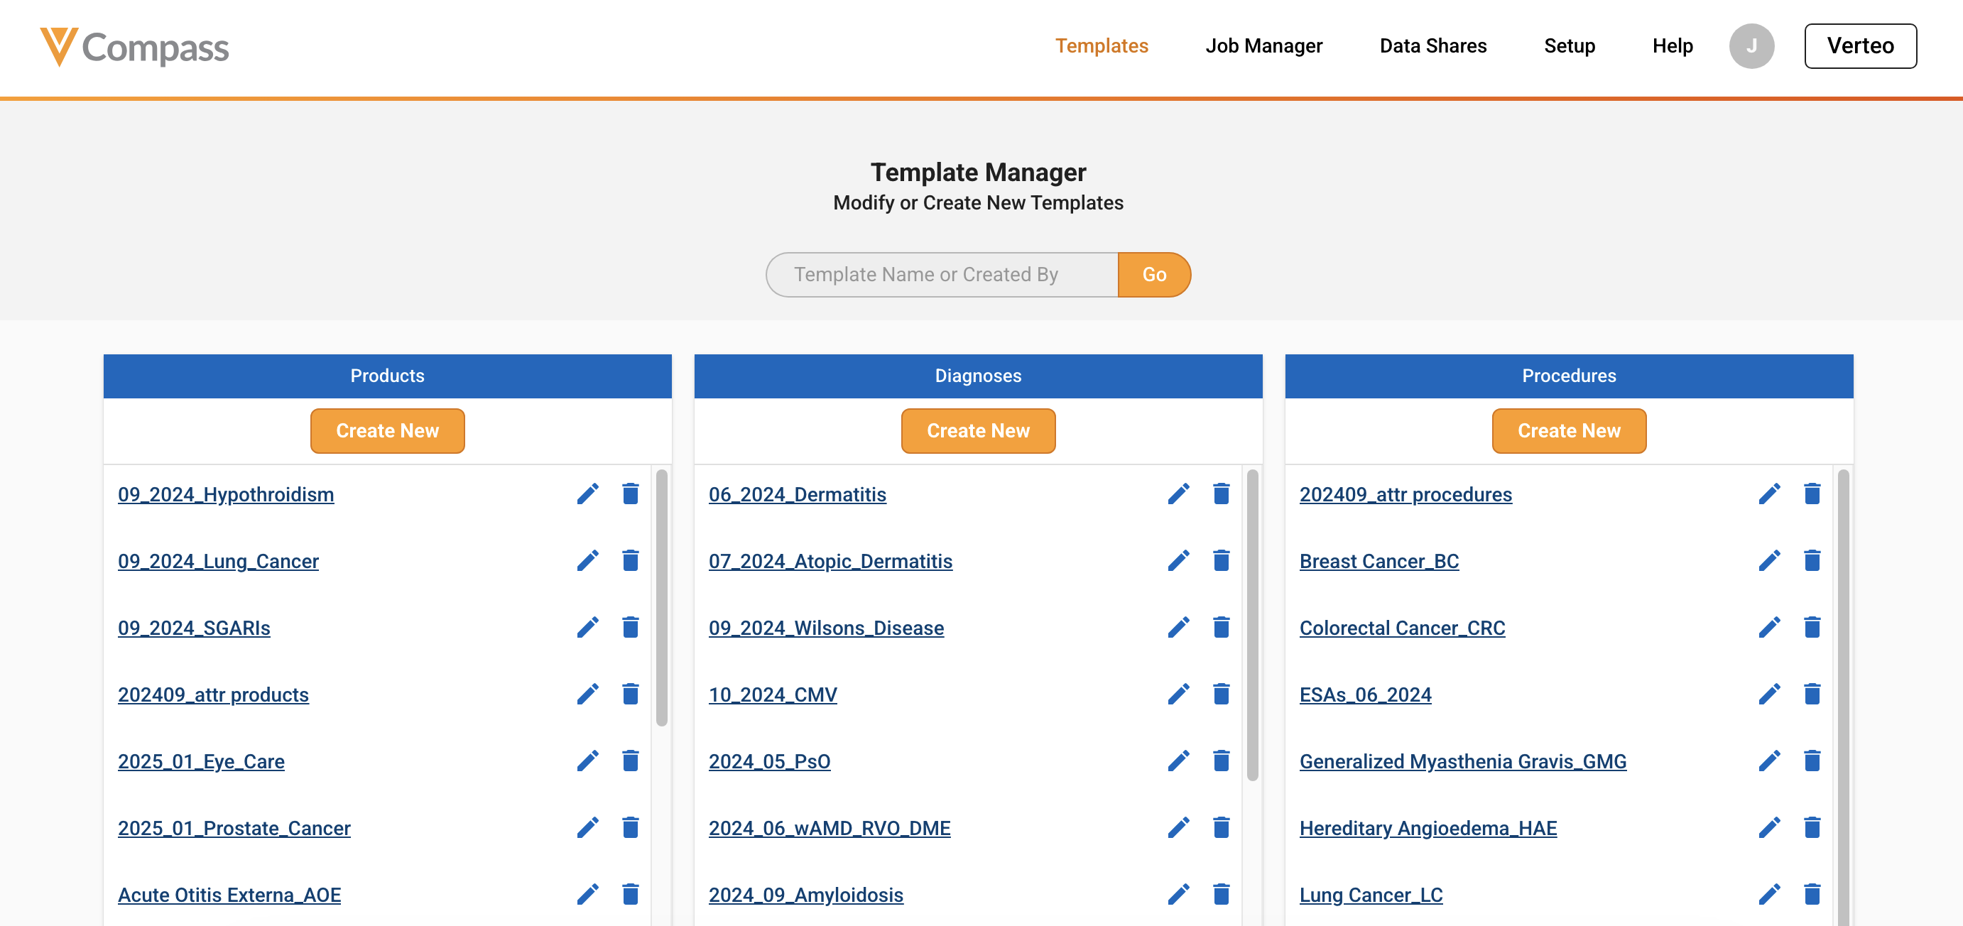This screenshot has width=1963, height=926.
Task: Click the Compass logo
Action: [x=134, y=46]
